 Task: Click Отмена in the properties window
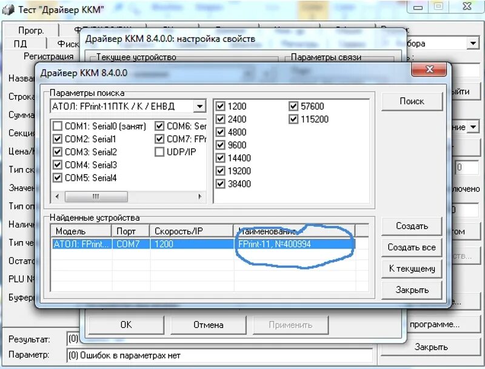tap(209, 325)
